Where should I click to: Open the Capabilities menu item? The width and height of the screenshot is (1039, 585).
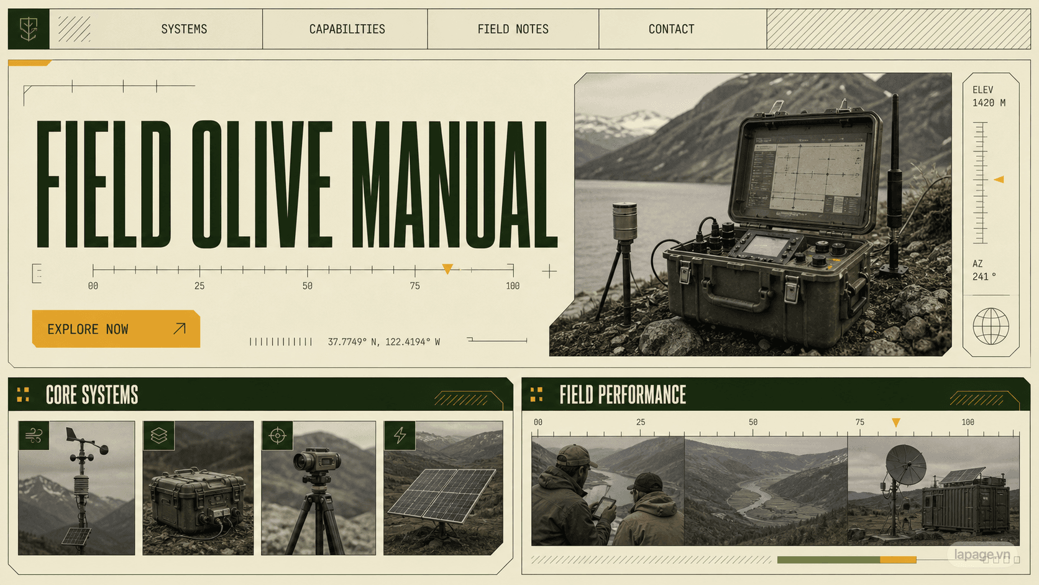click(347, 29)
